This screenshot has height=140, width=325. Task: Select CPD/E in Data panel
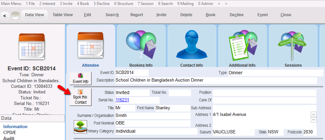(10, 132)
